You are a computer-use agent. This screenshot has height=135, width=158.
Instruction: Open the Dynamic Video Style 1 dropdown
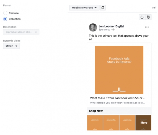12,46
